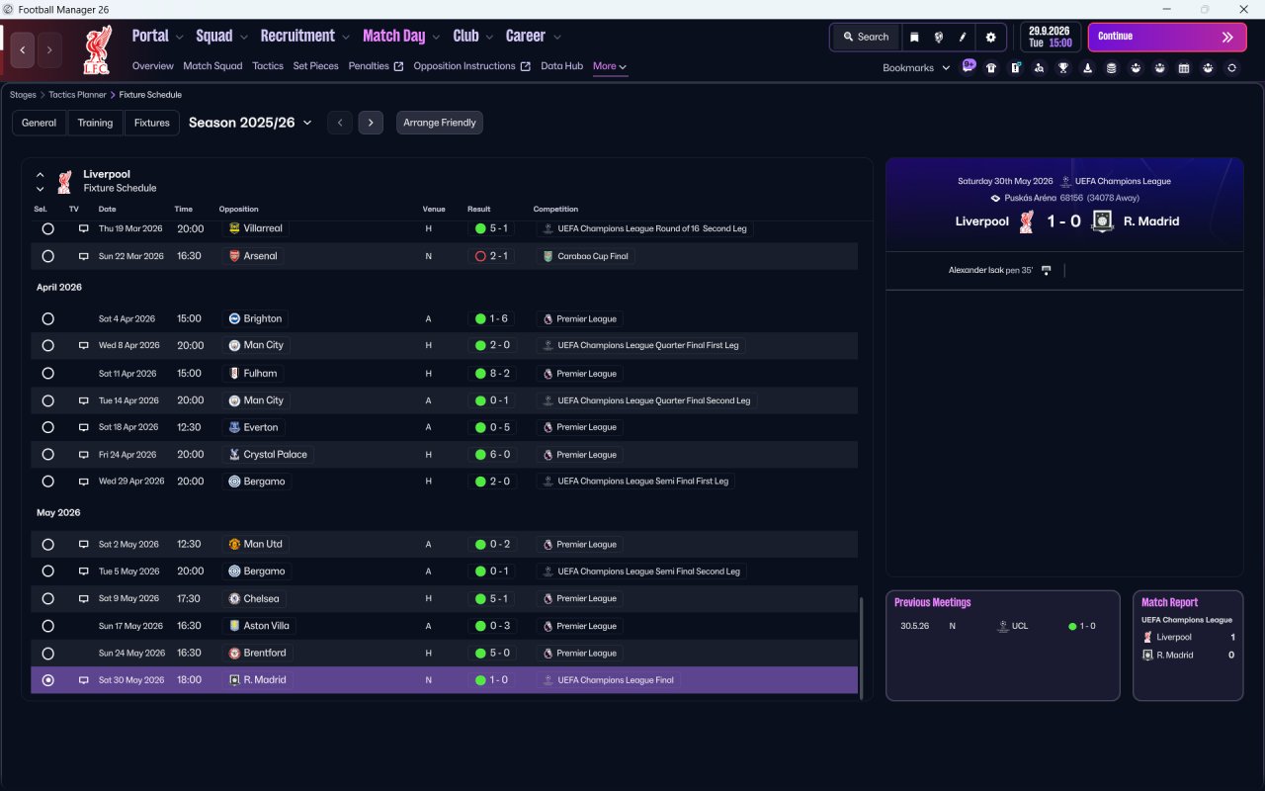The height and width of the screenshot is (791, 1265).
Task: Open the Set Pieces submenu item
Action: 316,66
